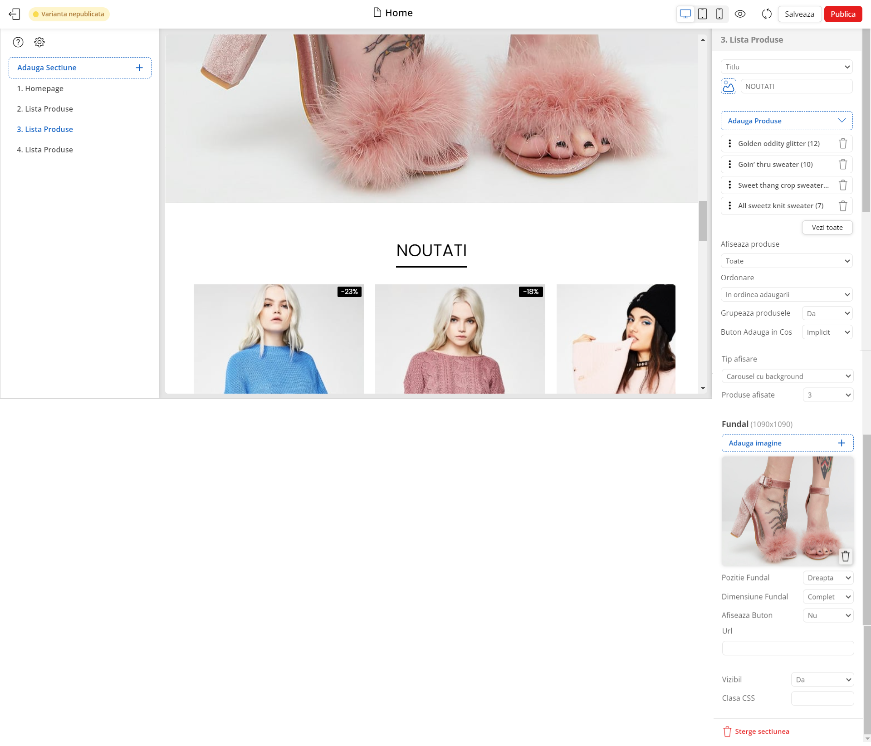Switch to tablet preview mode

[702, 14]
